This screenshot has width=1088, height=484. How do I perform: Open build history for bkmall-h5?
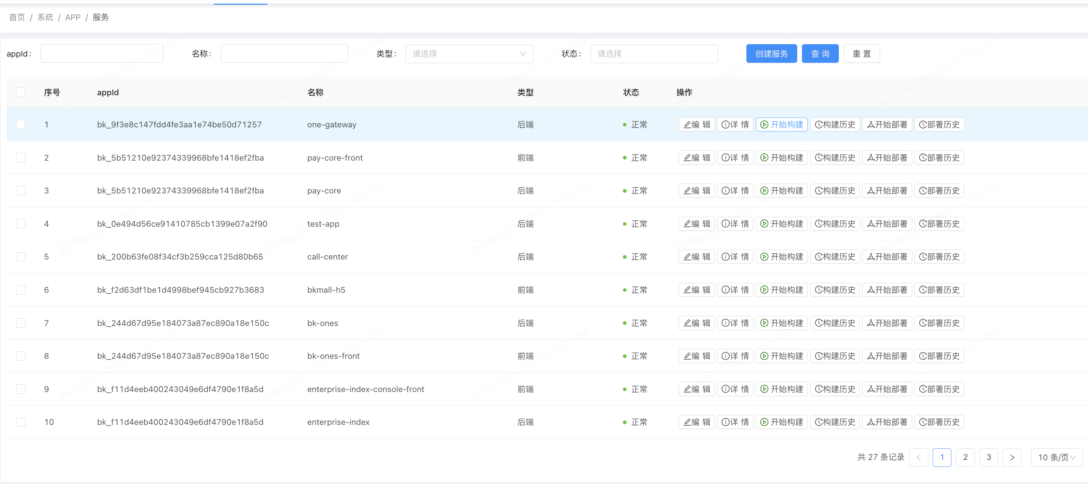click(834, 290)
